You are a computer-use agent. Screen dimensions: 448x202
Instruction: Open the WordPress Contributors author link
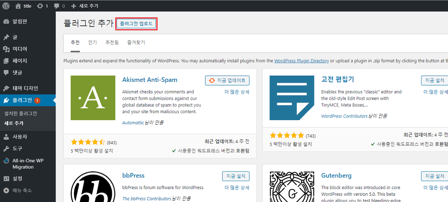tap(344, 116)
